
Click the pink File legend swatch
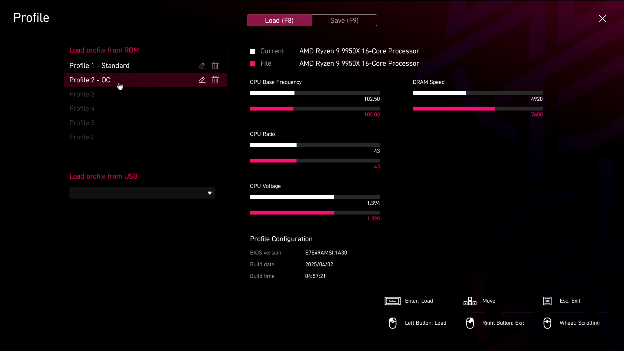pos(253,64)
